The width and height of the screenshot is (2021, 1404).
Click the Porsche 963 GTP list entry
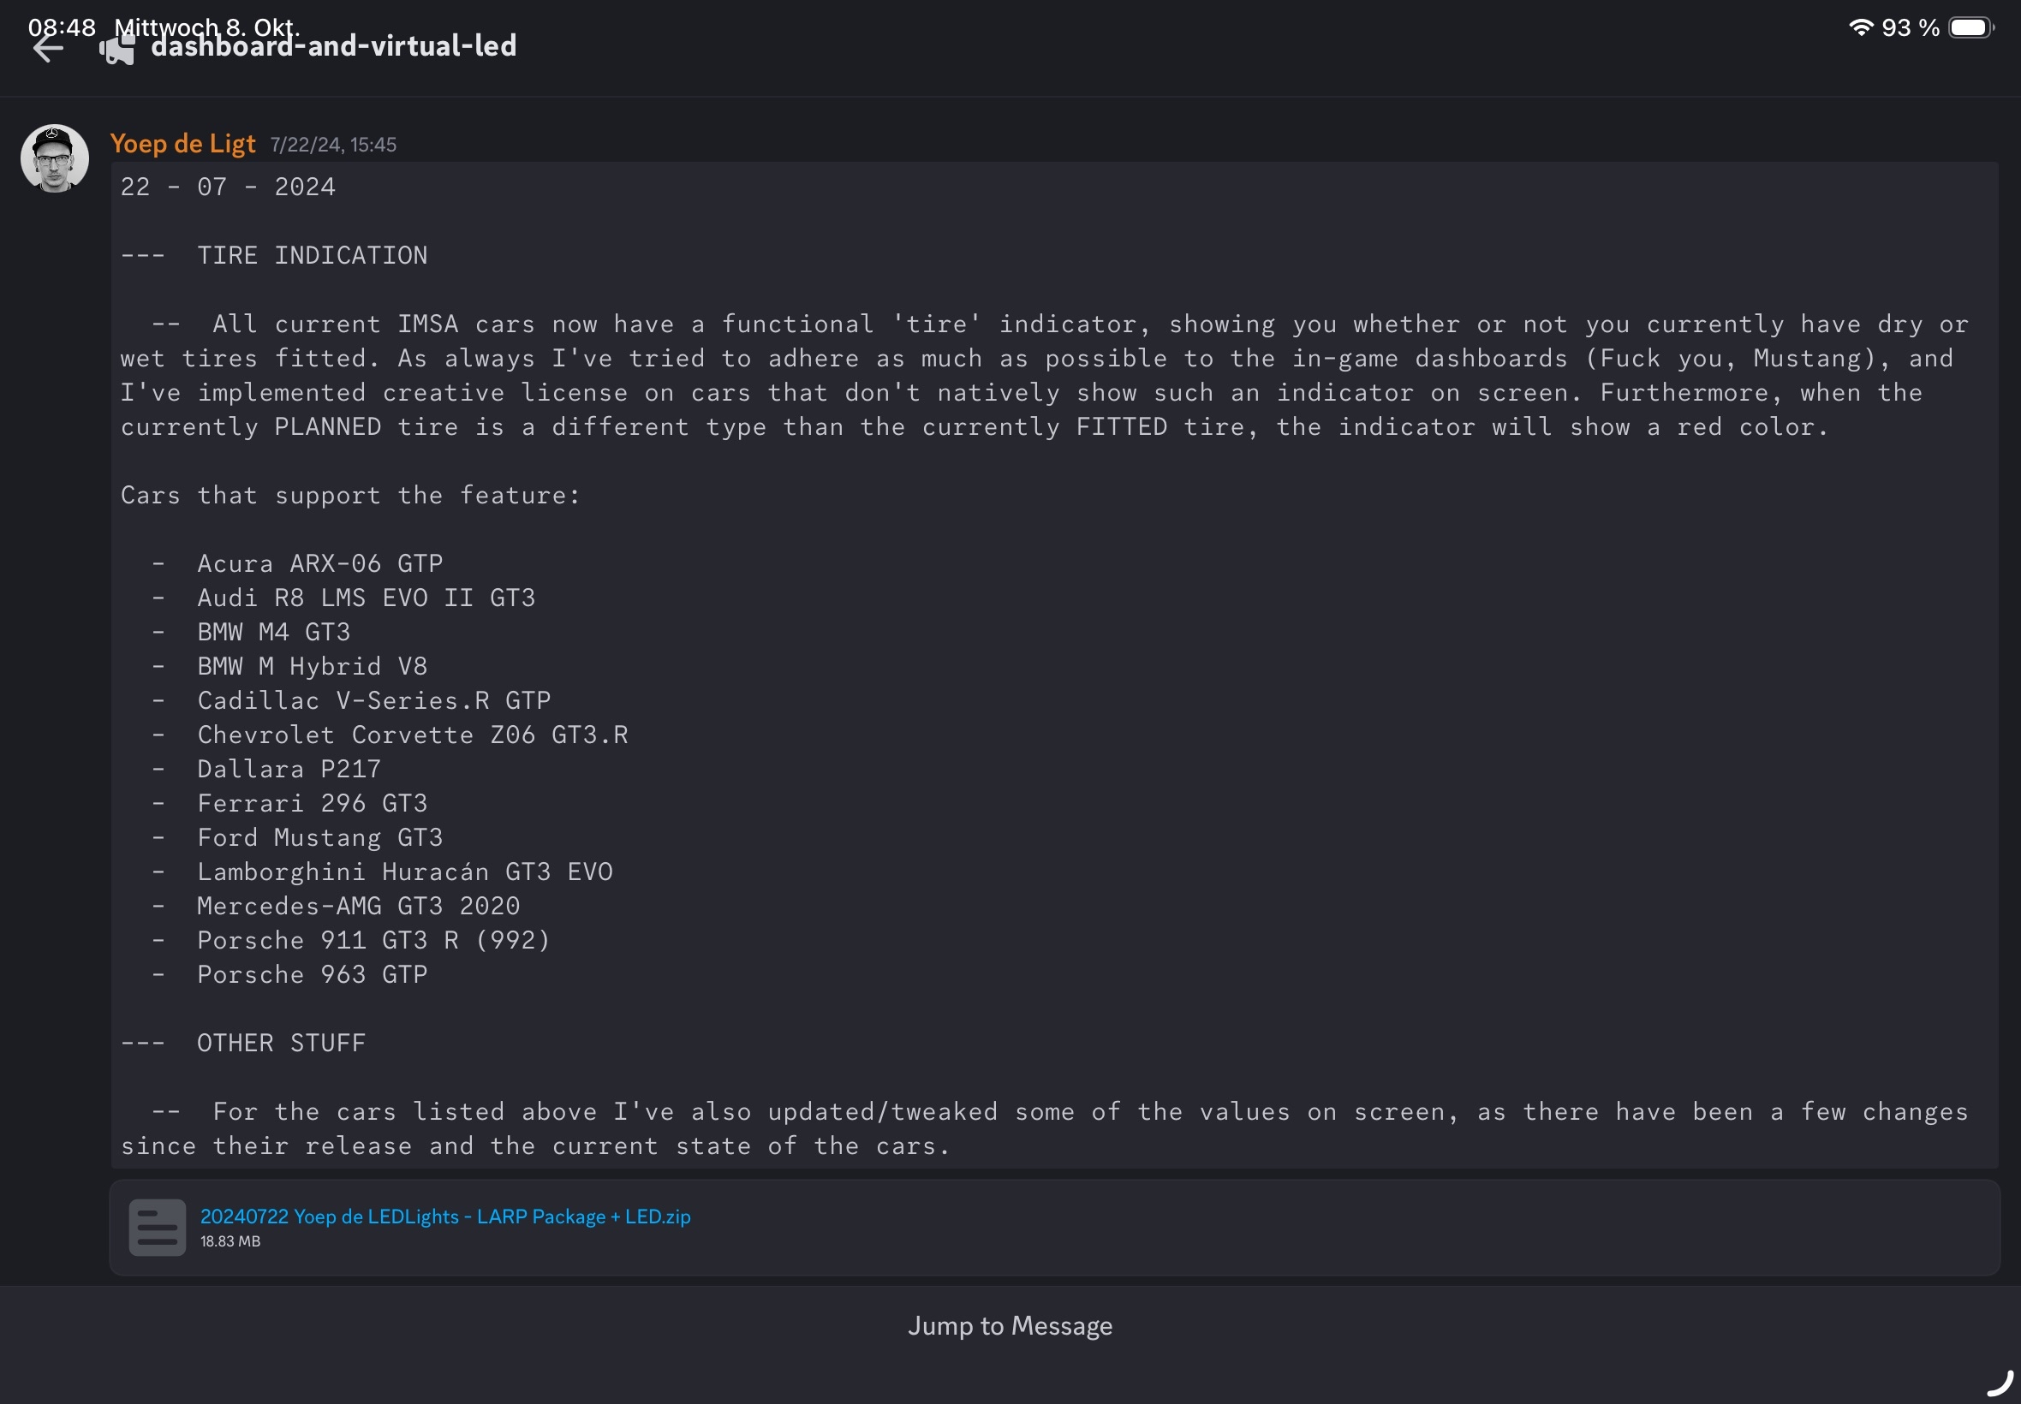pos(312,975)
